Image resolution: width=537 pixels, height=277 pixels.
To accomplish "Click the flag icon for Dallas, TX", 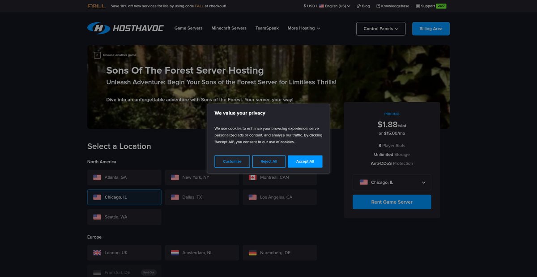I will [175, 197].
